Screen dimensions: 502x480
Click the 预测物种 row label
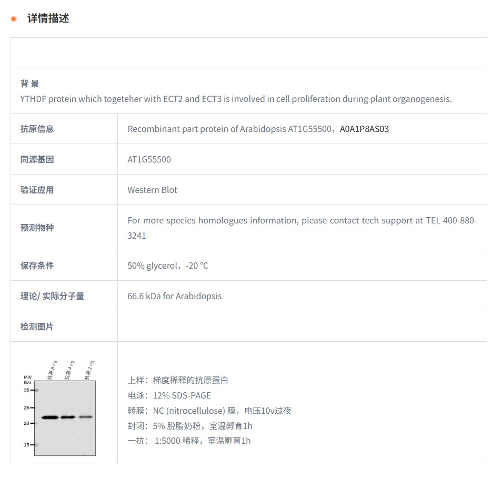(37, 228)
